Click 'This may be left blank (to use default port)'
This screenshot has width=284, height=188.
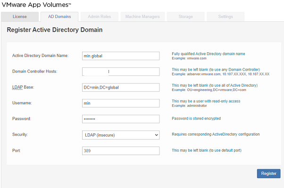click(207, 150)
